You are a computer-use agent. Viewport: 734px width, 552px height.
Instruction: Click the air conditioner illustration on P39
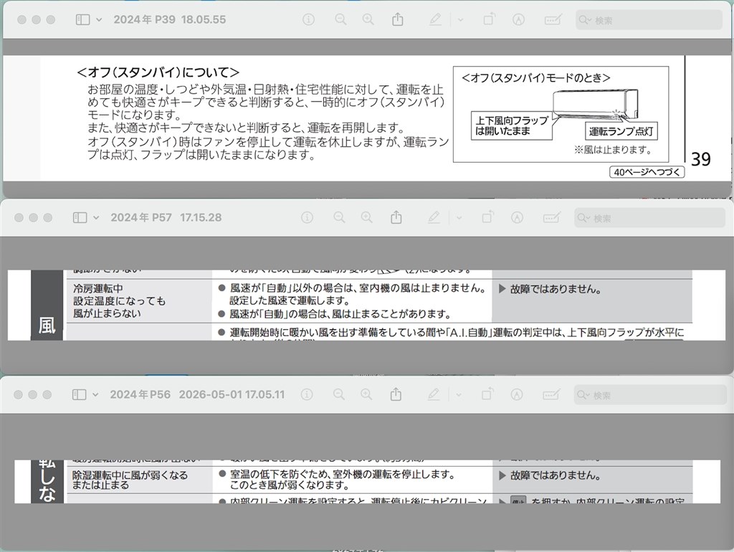coord(594,105)
